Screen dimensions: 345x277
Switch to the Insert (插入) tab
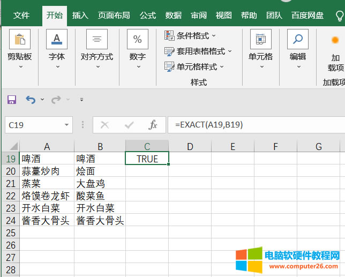click(80, 15)
